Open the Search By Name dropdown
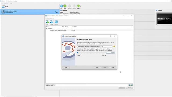172x97 pixels. pyautogui.click(x=50, y=85)
